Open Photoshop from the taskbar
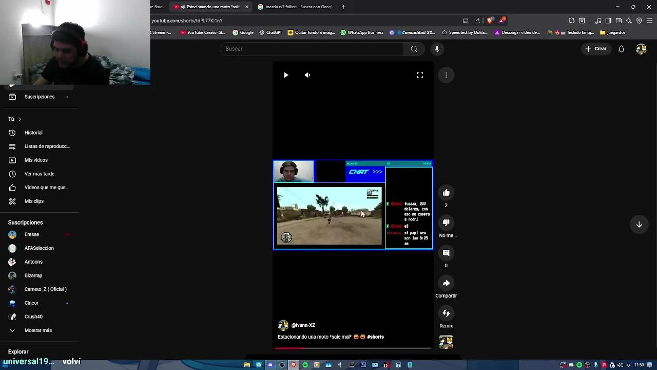The width and height of the screenshot is (657, 370). pyautogui.click(x=363, y=365)
